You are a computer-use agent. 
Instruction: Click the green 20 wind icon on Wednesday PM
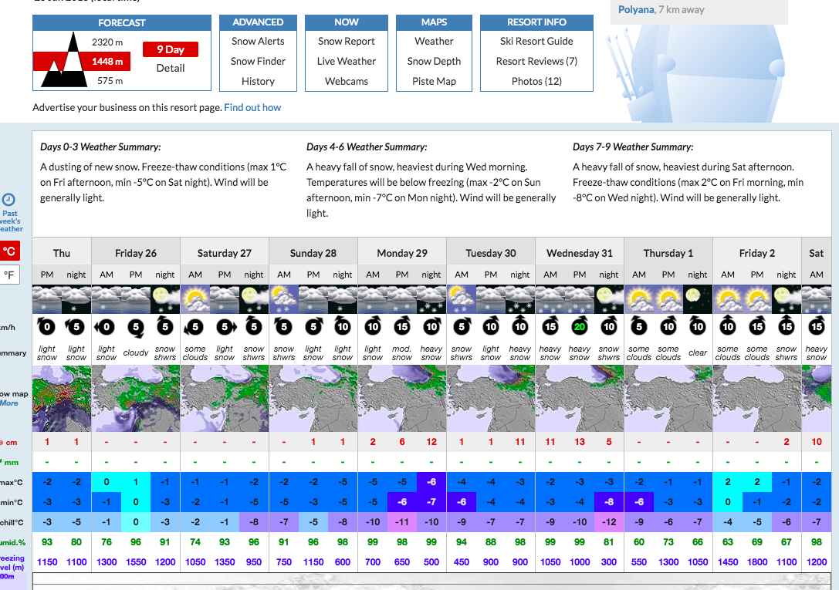[x=580, y=326]
